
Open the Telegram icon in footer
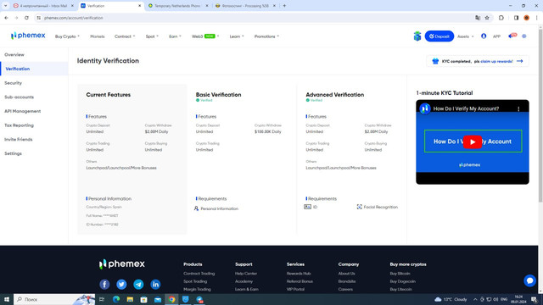pyautogui.click(x=138, y=285)
